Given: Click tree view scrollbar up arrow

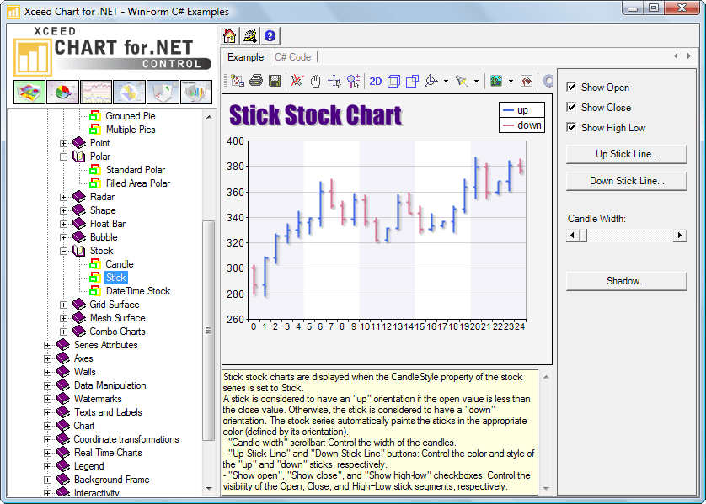Looking at the screenshot, I should [x=208, y=117].
